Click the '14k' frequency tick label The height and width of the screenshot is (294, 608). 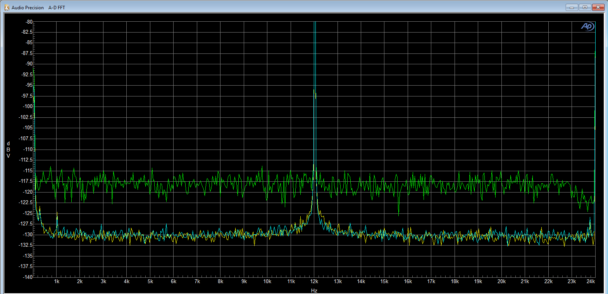click(x=361, y=282)
